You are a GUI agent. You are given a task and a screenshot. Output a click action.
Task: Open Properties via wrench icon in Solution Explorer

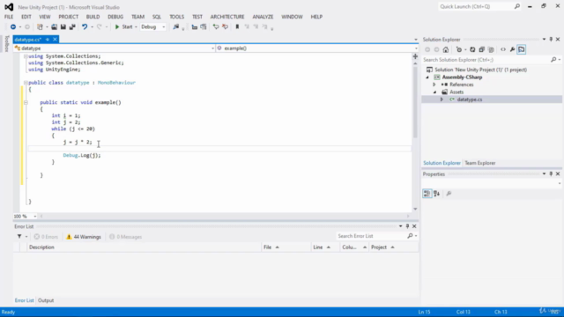(513, 49)
